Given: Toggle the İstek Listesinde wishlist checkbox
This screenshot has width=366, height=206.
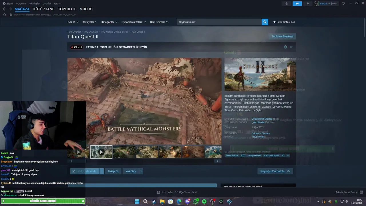Looking at the screenshot, I should [74, 171].
